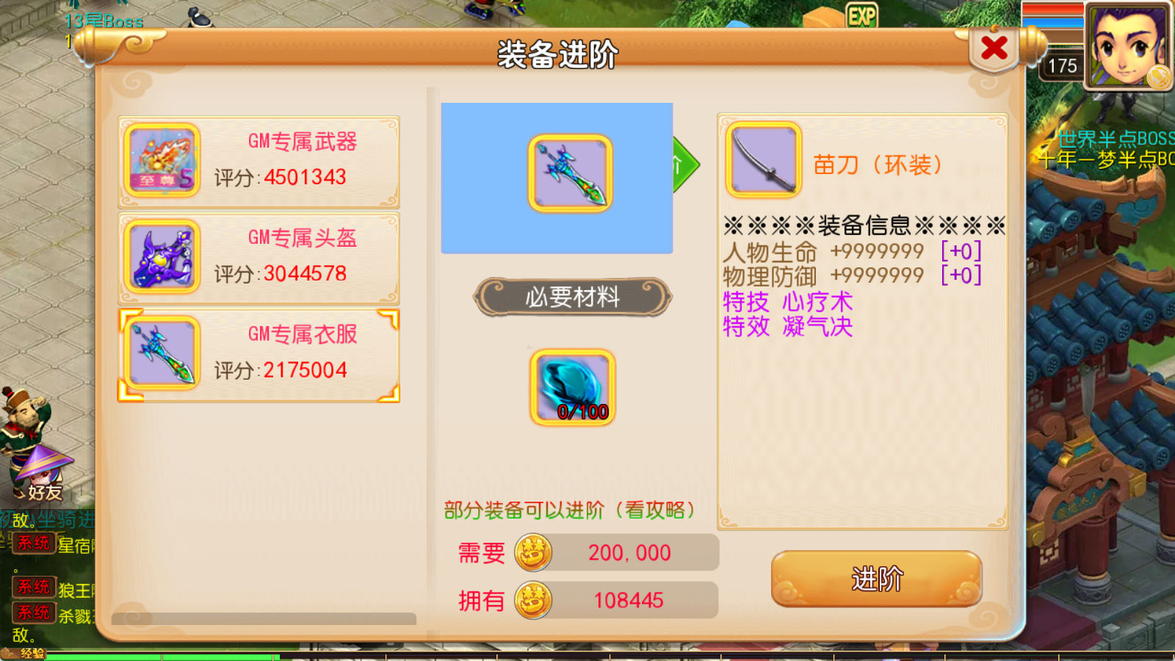Select the GM专属衣服 sword icon in list
The width and height of the screenshot is (1175, 661).
coord(162,353)
